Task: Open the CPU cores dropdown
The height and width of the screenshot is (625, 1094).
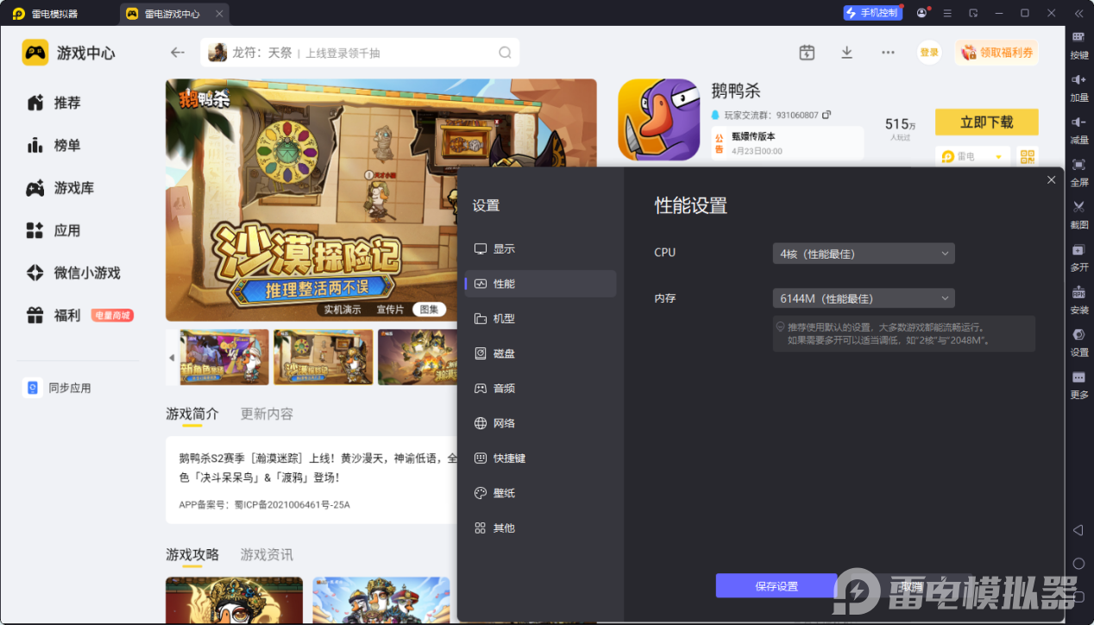Action: click(x=864, y=253)
